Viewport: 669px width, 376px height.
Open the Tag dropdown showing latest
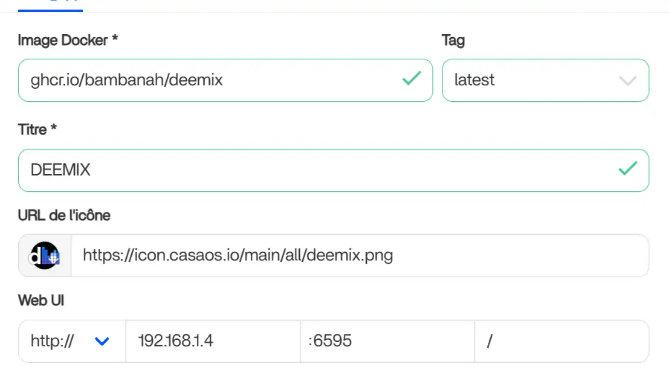click(545, 80)
